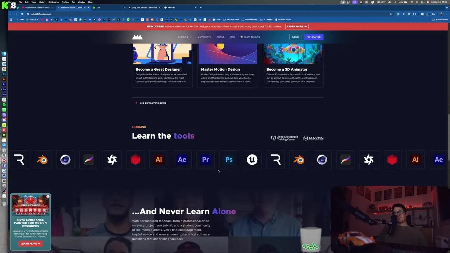Open the Team Training nav link
This screenshot has width=450, height=253.
(x=250, y=37)
